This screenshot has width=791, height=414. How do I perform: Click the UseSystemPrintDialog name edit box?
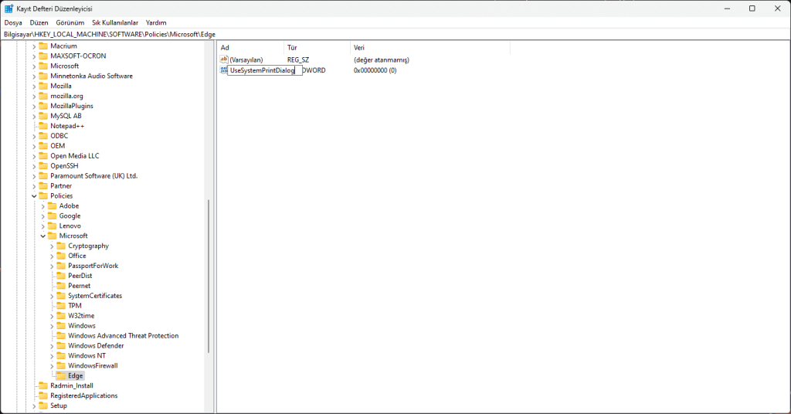click(265, 70)
